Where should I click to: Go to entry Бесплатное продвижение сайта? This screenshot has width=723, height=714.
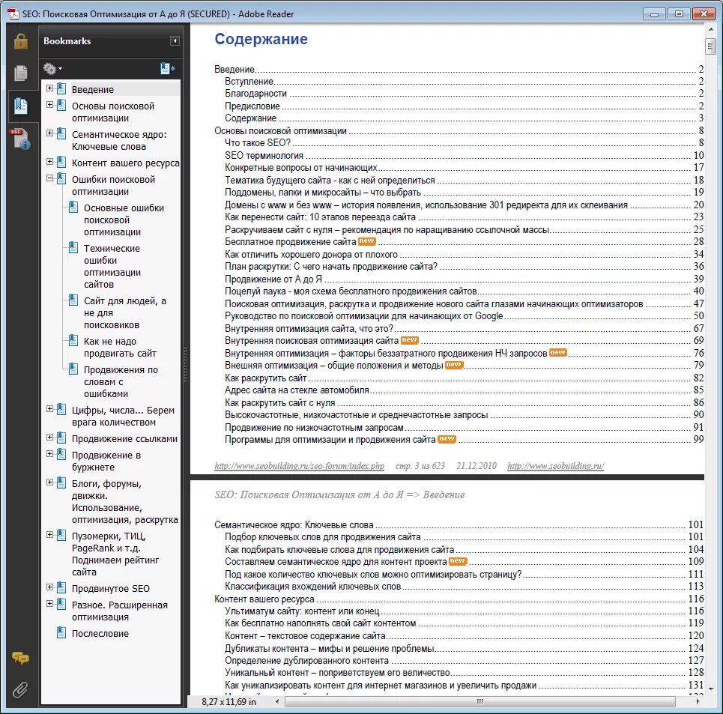click(291, 242)
